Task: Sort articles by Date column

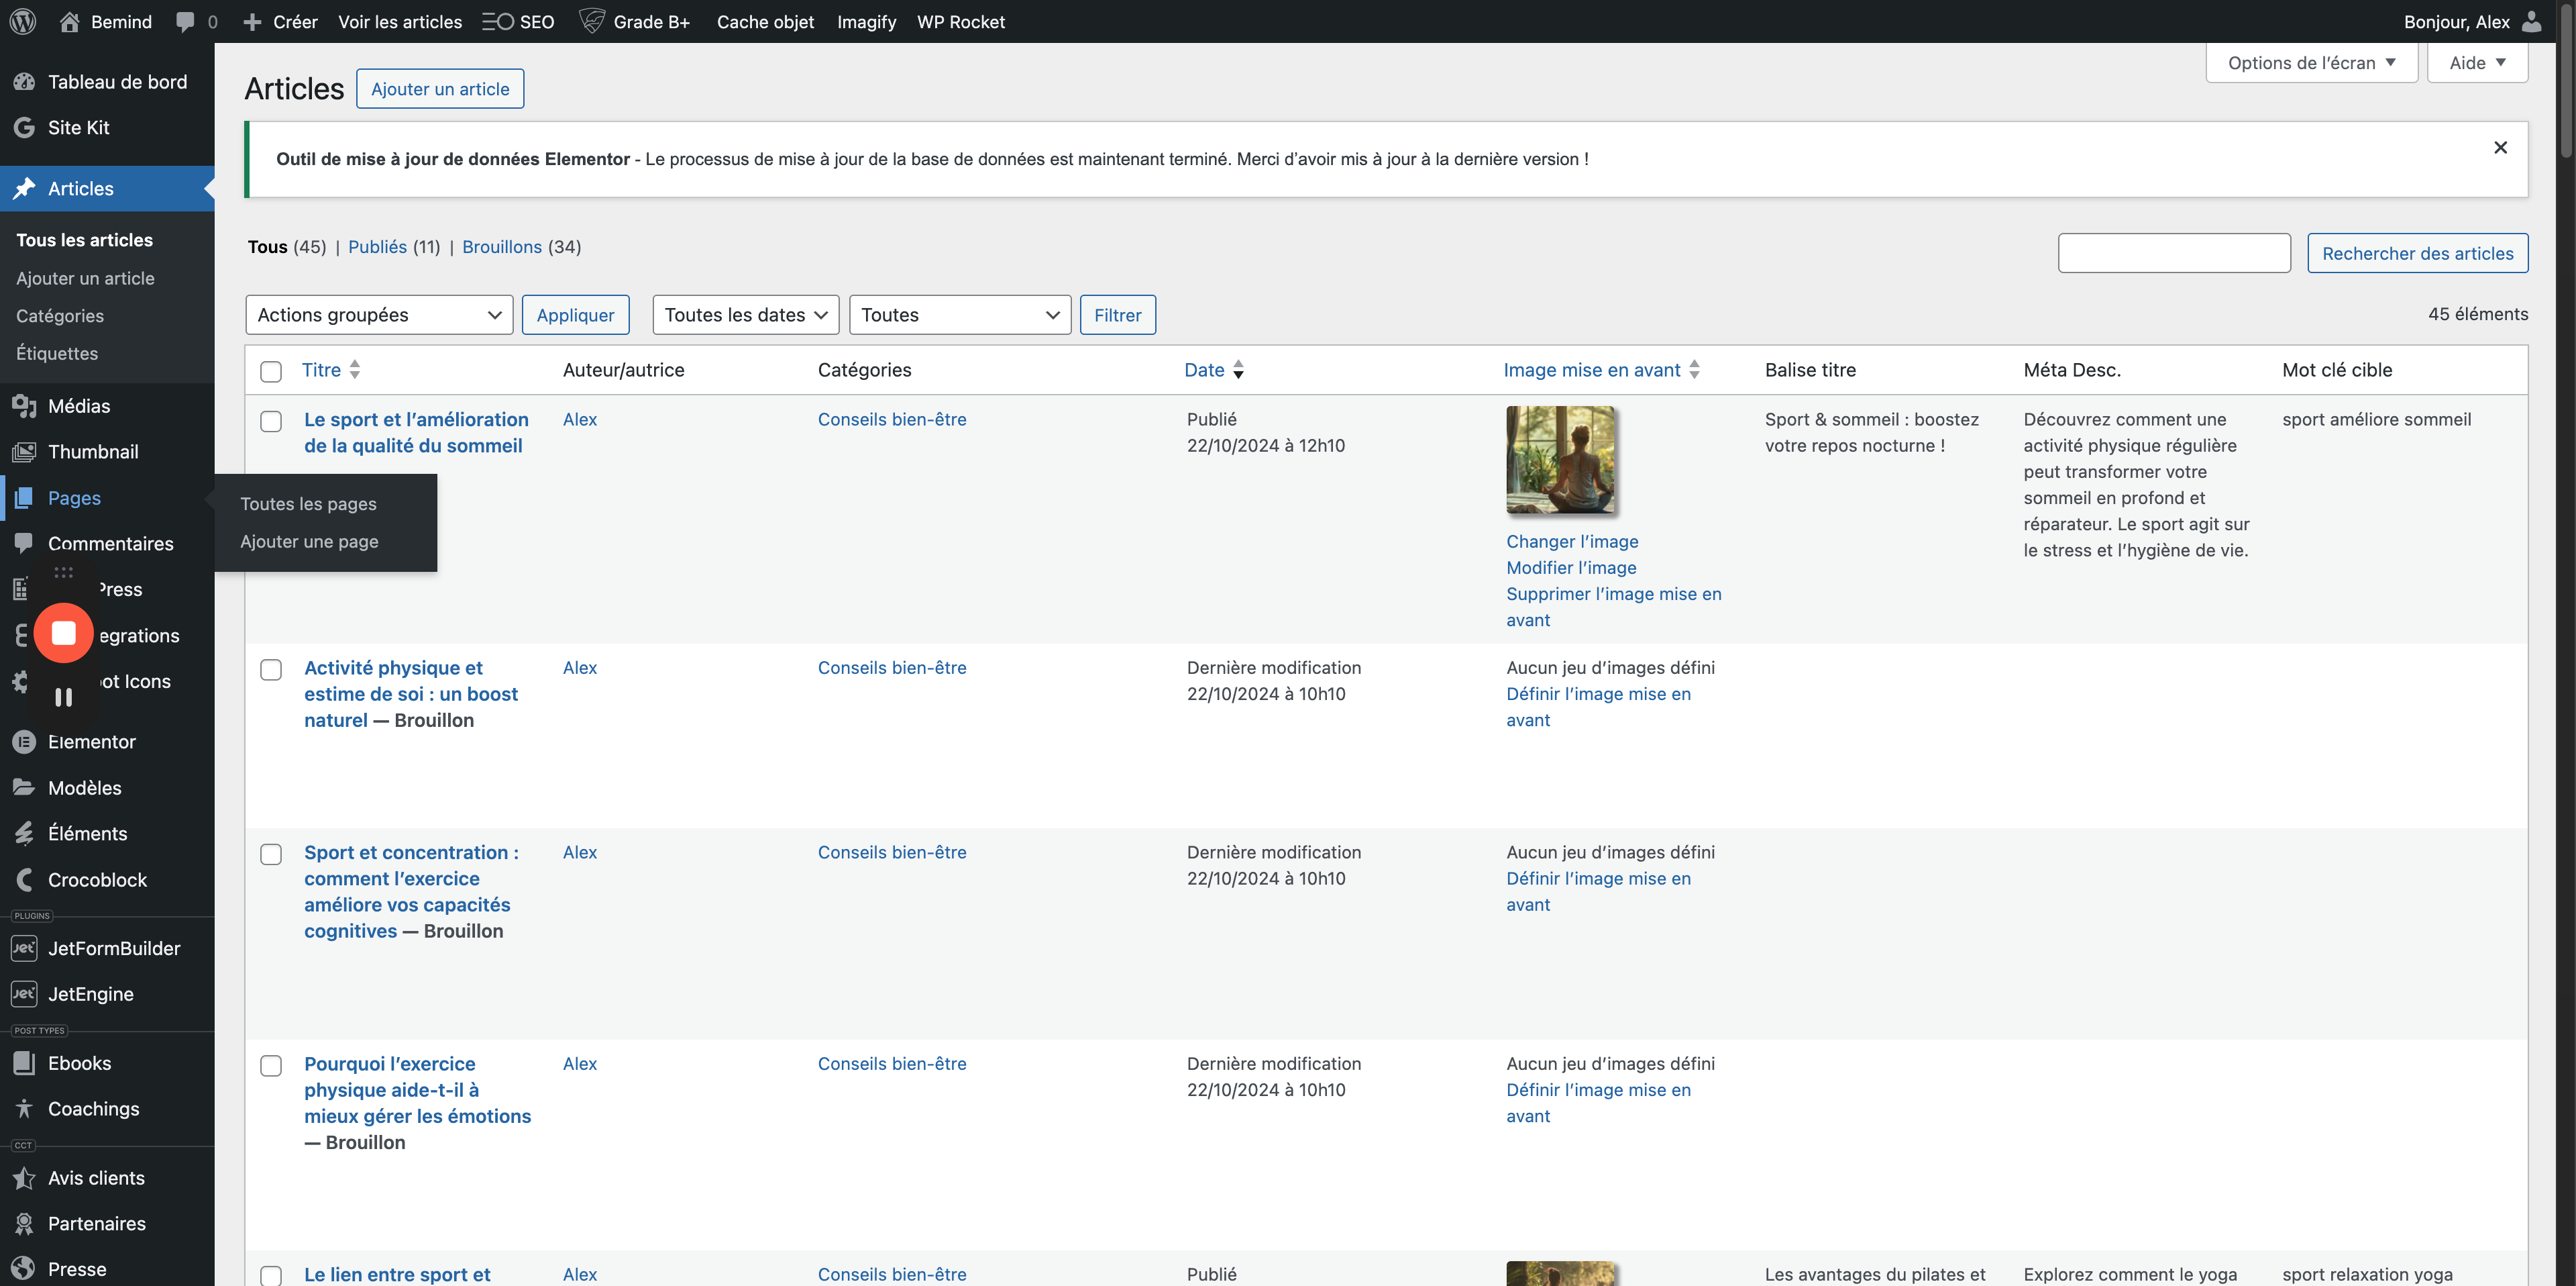Action: pyautogui.click(x=1214, y=369)
